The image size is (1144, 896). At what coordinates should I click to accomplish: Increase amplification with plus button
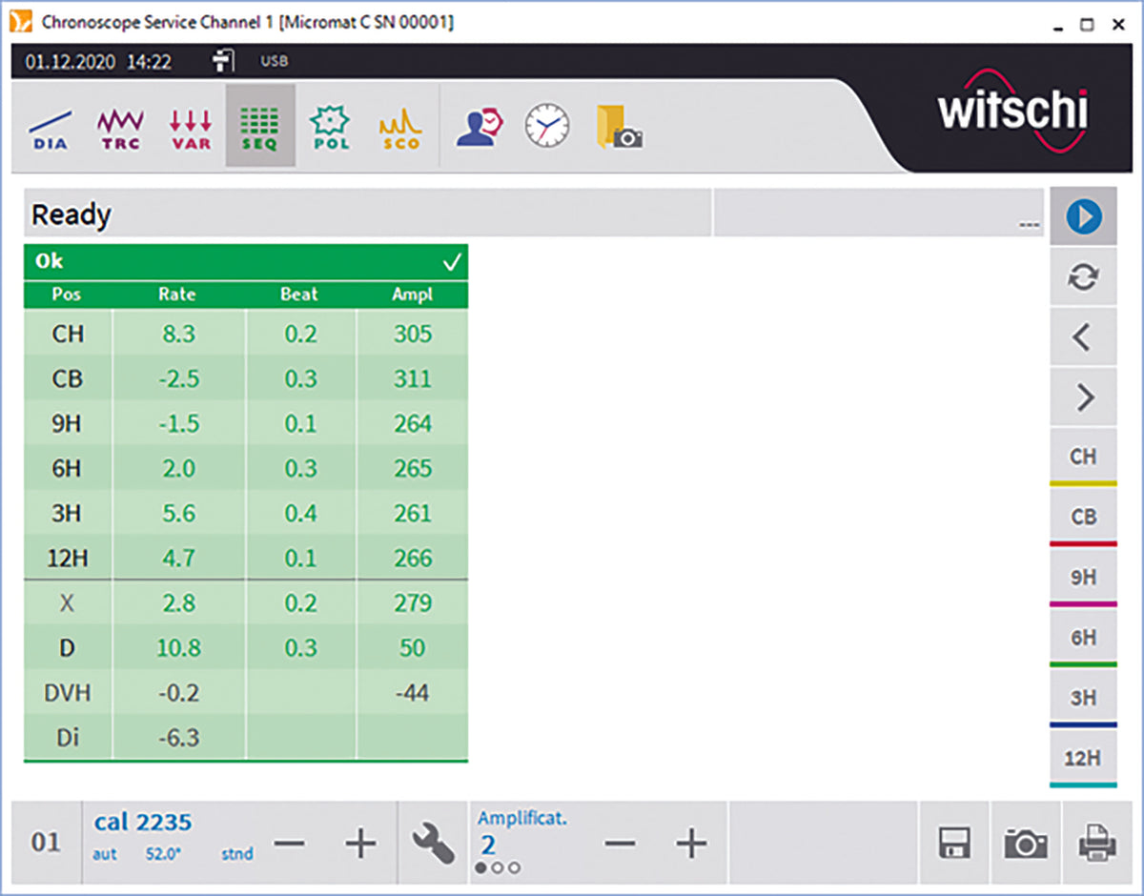pyautogui.click(x=691, y=844)
